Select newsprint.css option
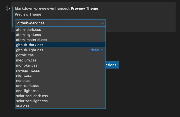The height and width of the screenshot is (117, 180). click(28, 70)
